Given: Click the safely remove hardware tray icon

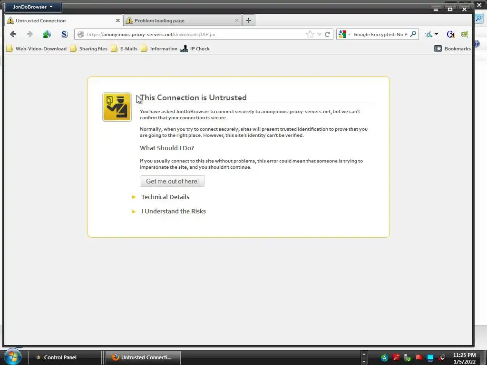Looking at the screenshot, I should click(x=407, y=358).
